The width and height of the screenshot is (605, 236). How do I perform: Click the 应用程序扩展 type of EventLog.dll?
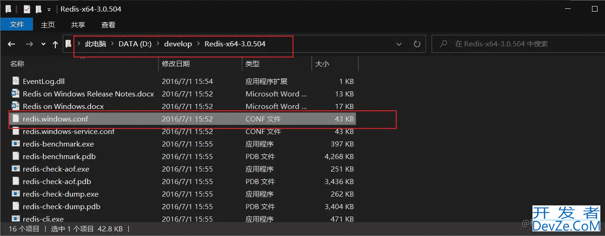click(266, 81)
